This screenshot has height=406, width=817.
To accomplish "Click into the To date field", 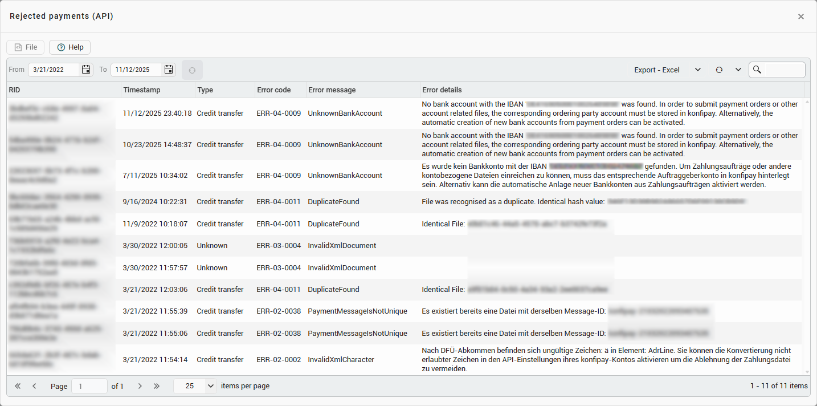I will (x=137, y=70).
